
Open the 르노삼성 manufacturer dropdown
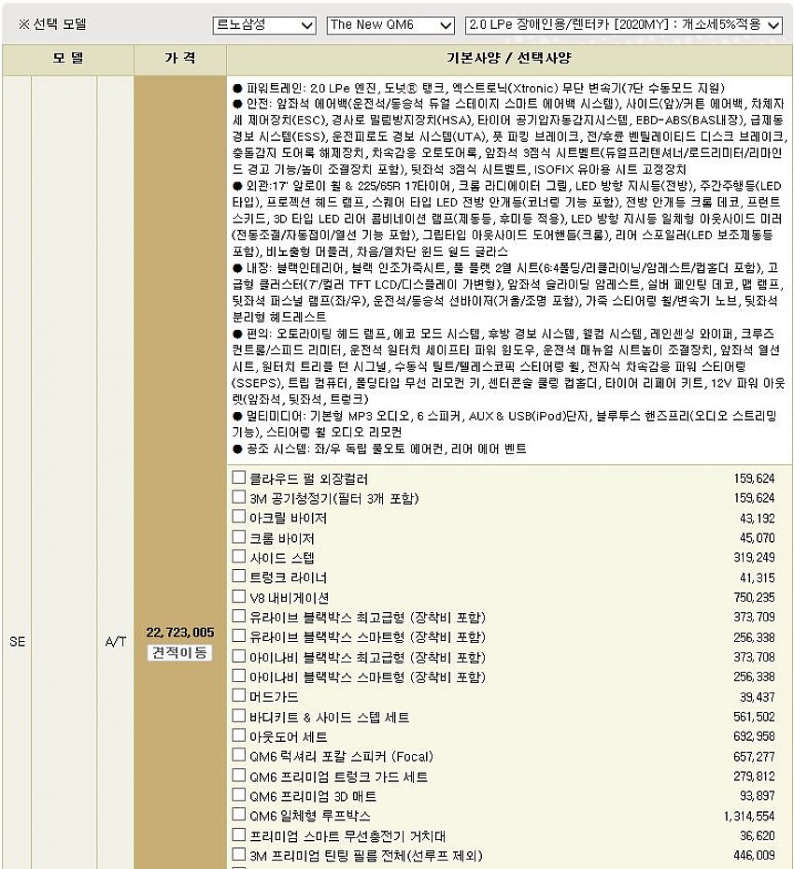point(264,24)
